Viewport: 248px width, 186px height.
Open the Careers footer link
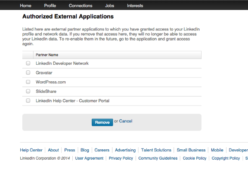coord(102,150)
